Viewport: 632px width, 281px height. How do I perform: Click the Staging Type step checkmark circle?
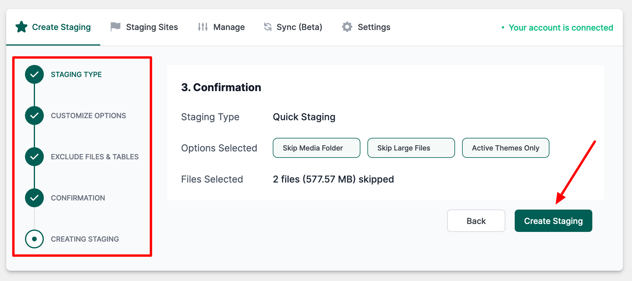click(x=34, y=74)
